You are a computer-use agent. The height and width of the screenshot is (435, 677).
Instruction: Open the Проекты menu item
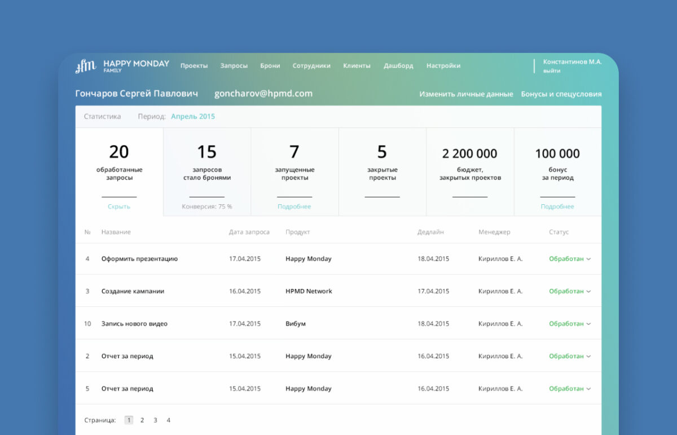tap(194, 66)
